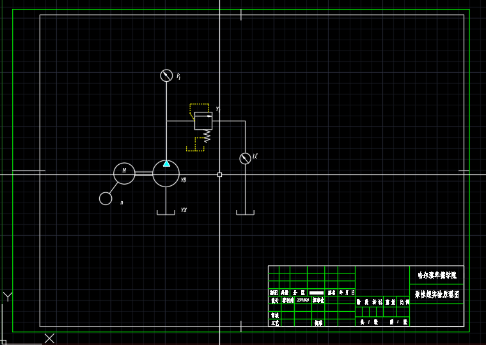Select the LC flow meter symbol
Screen dimensions: 486x345
click(x=245, y=158)
